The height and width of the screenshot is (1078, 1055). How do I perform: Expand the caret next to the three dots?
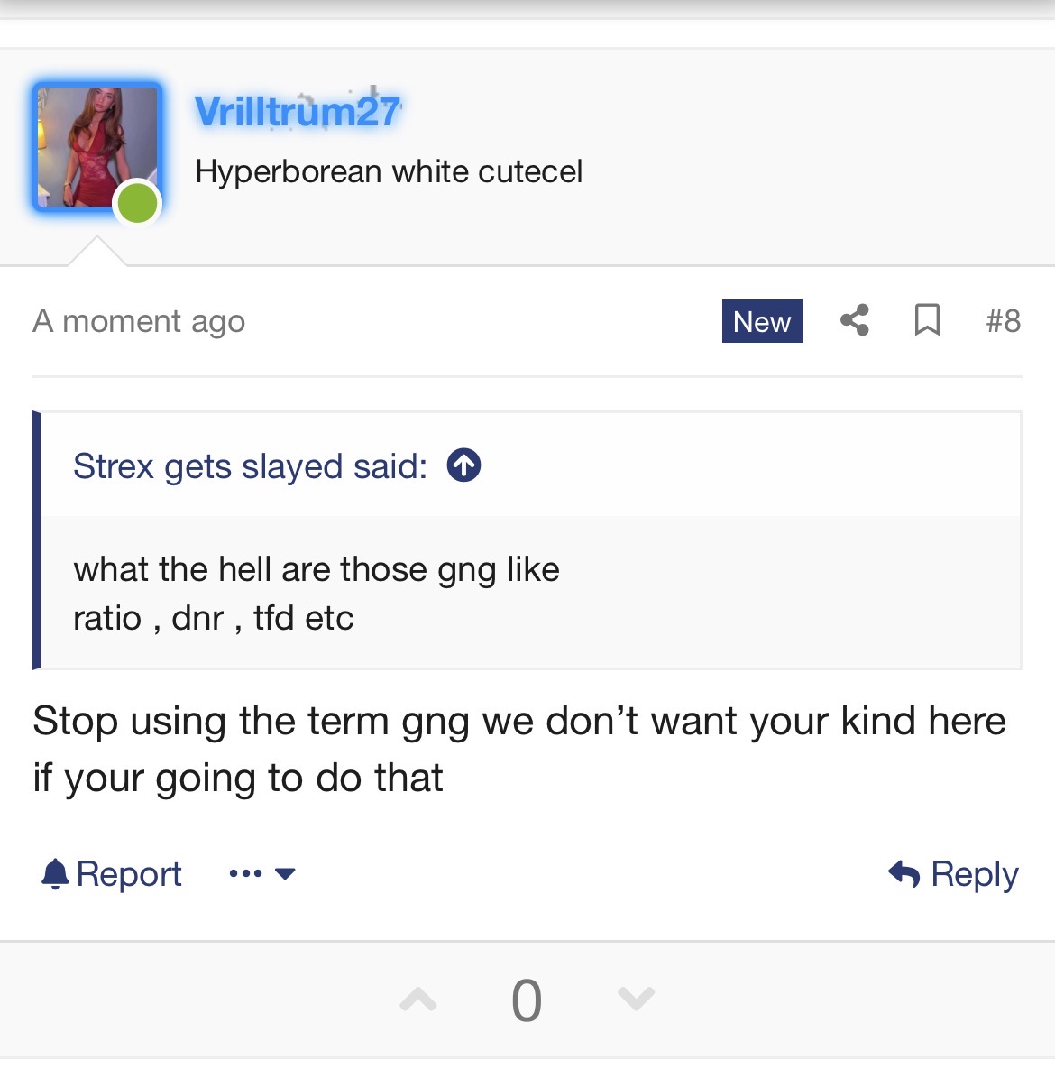click(285, 874)
